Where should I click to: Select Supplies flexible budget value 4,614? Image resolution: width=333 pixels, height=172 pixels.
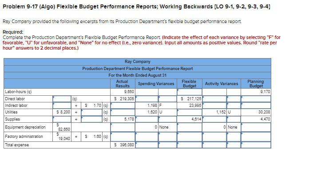(196, 119)
